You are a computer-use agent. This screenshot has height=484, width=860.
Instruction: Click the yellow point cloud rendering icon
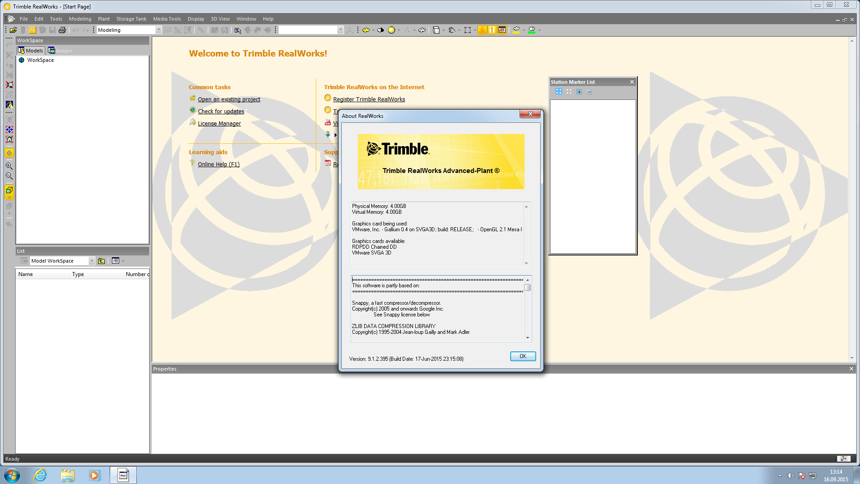pos(366,30)
